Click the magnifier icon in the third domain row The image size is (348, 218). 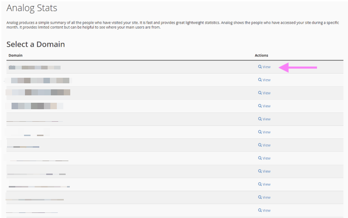tap(260, 93)
